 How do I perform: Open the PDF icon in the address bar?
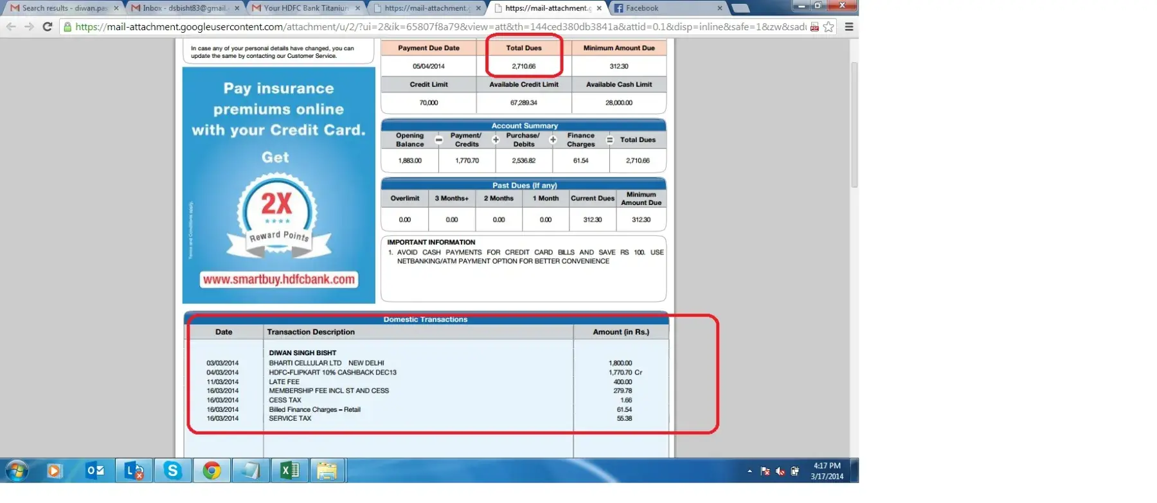[814, 27]
